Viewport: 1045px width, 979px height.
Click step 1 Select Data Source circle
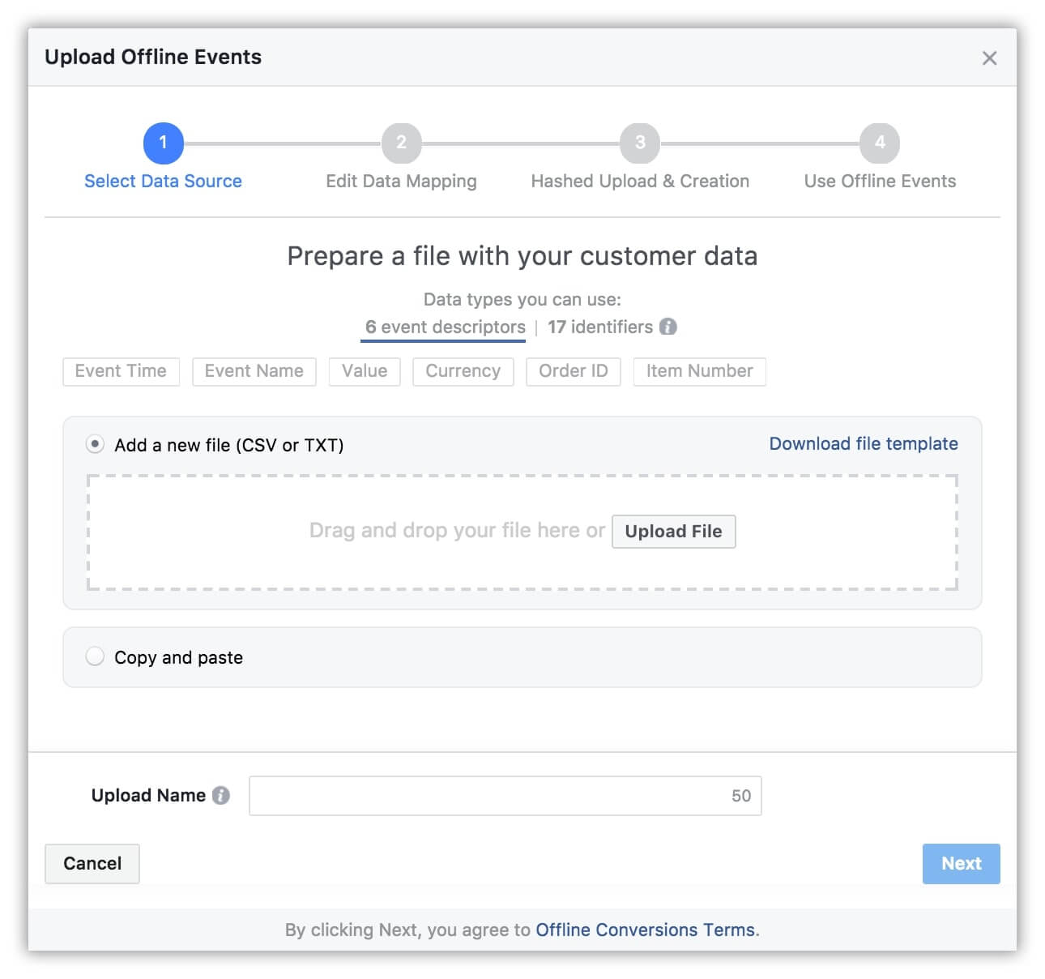click(163, 143)
